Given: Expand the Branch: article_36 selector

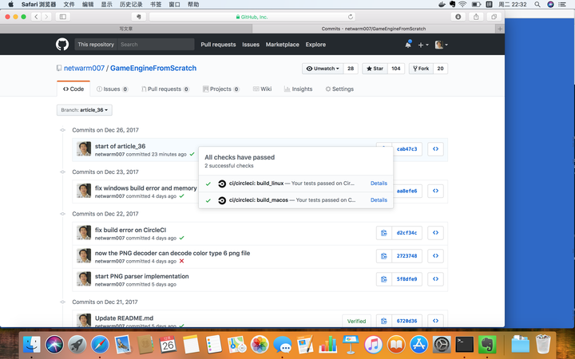Looking at the screenshot, I should (x=85, y=110).
